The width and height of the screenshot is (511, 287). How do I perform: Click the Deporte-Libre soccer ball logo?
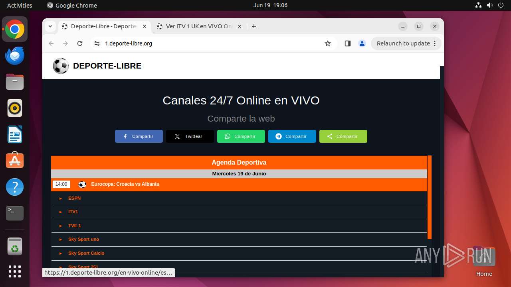(x=61, y=66)
